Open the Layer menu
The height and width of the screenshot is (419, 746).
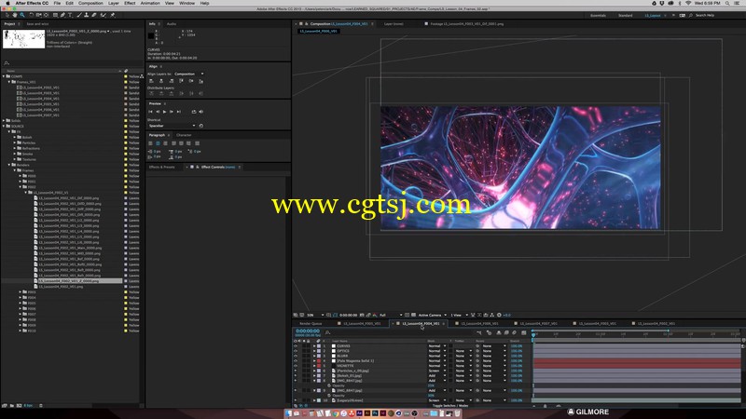114,4
